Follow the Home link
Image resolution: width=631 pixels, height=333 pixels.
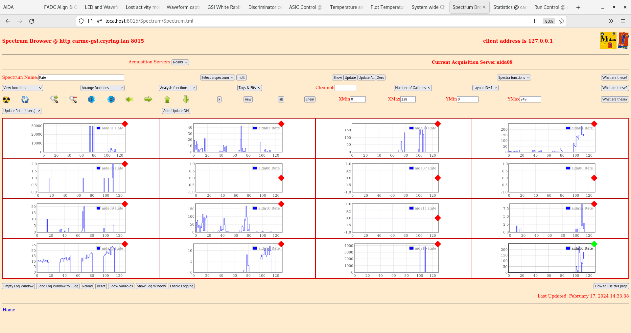point(9,310)
